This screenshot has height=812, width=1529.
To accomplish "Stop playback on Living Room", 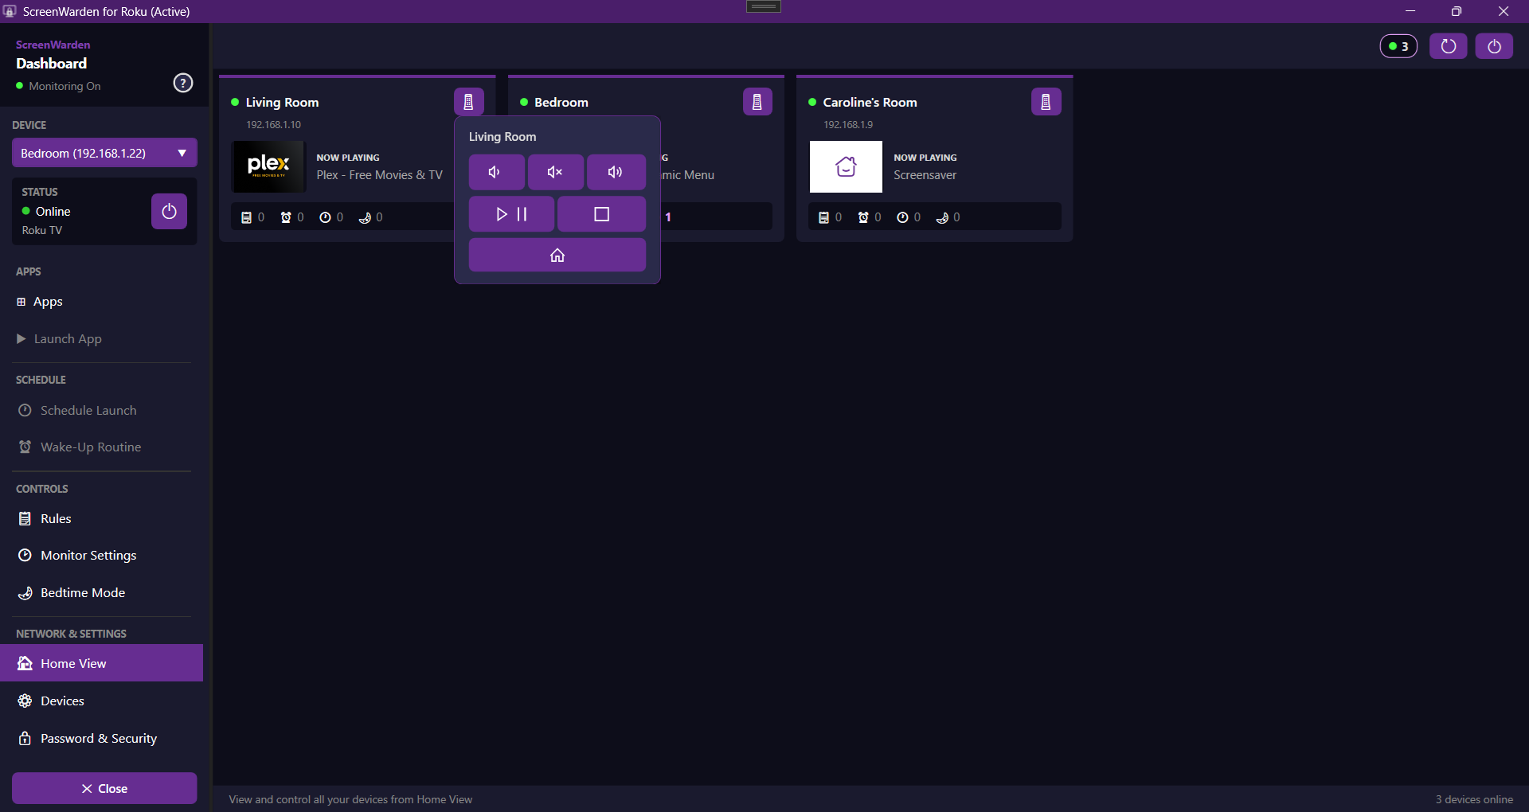I will click(x=601, y=214).
